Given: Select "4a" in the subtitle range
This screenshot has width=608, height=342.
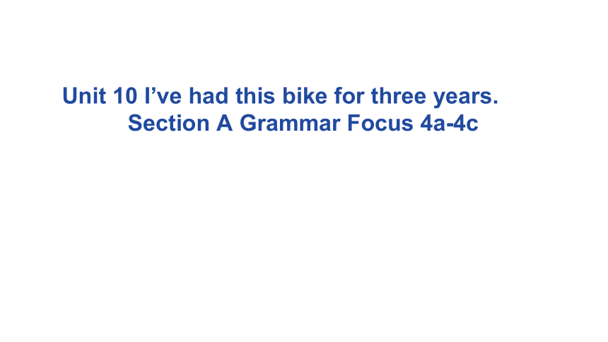Looking at the screenshot, I should point(433,123).
